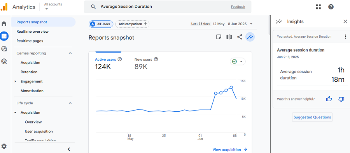Open User acquisition report
The height and width of the screenshot is (153, 350).
(39, 131)
